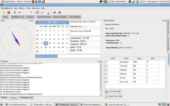This screenshot has height=106, width=170.
Task: Toggle the Protein Information toolbar button
Action: (x=44, y=17)
